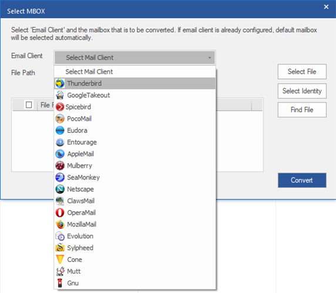Click the blue Eudora icon
The height and width of the screenshot is (293, 336).
tap(60, 130)
